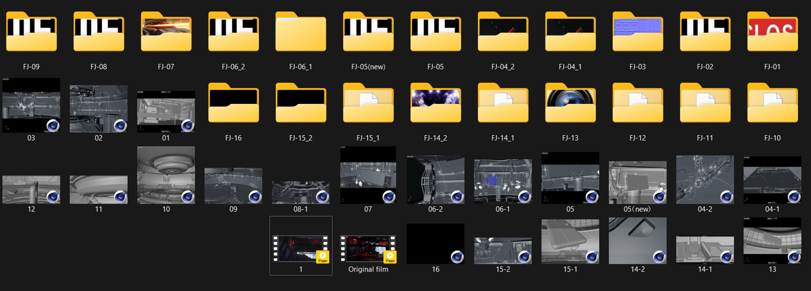This screenshot has width=811, height=291.
Task: Click the folder name label "FJ-13"
Action: (570, 138)
